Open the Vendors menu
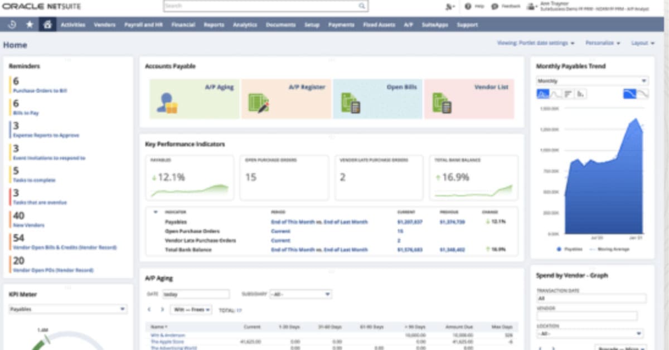Screen dimensions: 669x350 (105, 25)
